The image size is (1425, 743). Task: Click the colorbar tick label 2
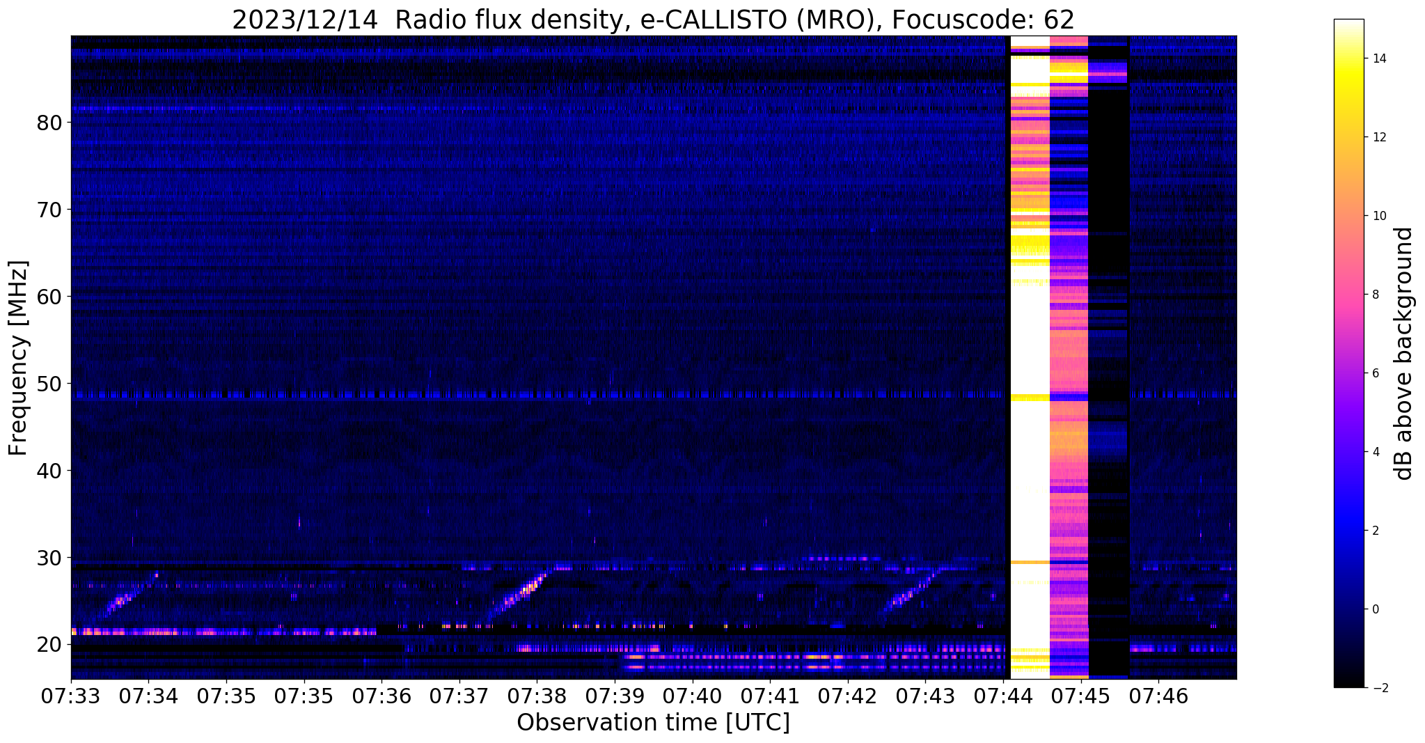[x=1375, y=531]
